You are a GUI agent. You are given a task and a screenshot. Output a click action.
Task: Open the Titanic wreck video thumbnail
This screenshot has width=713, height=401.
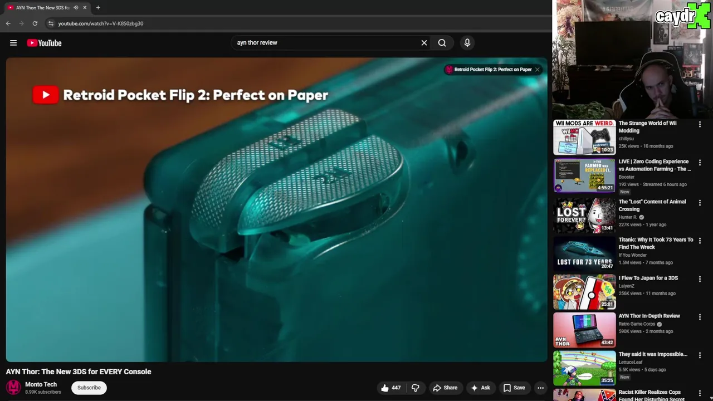(584, 253)
